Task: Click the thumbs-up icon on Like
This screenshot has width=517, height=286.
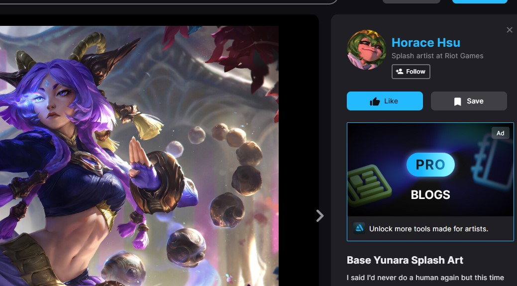Action: (x=375, y=101)
